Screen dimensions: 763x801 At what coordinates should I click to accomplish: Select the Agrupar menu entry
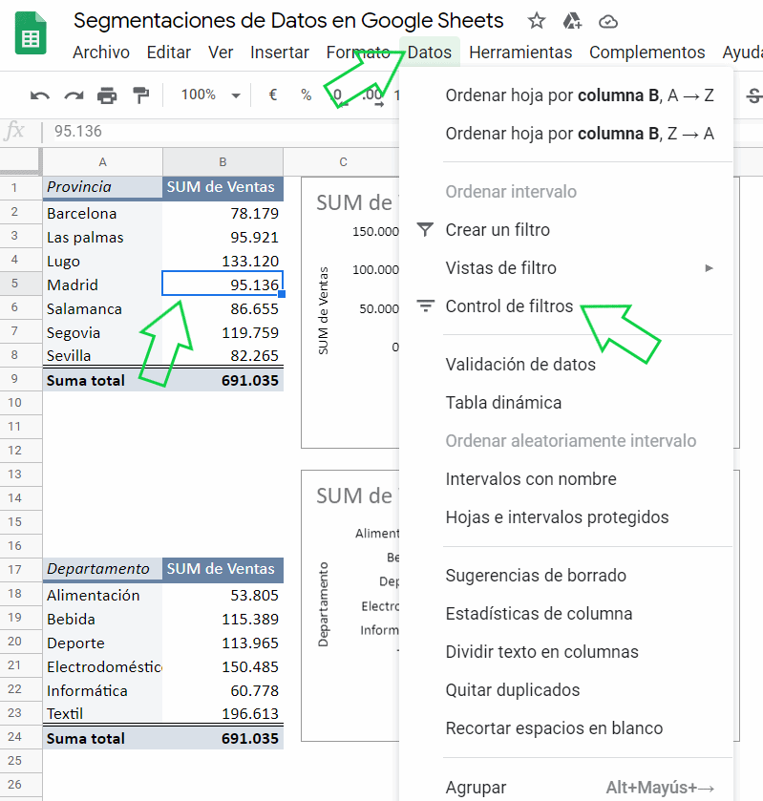coord(566,788)
